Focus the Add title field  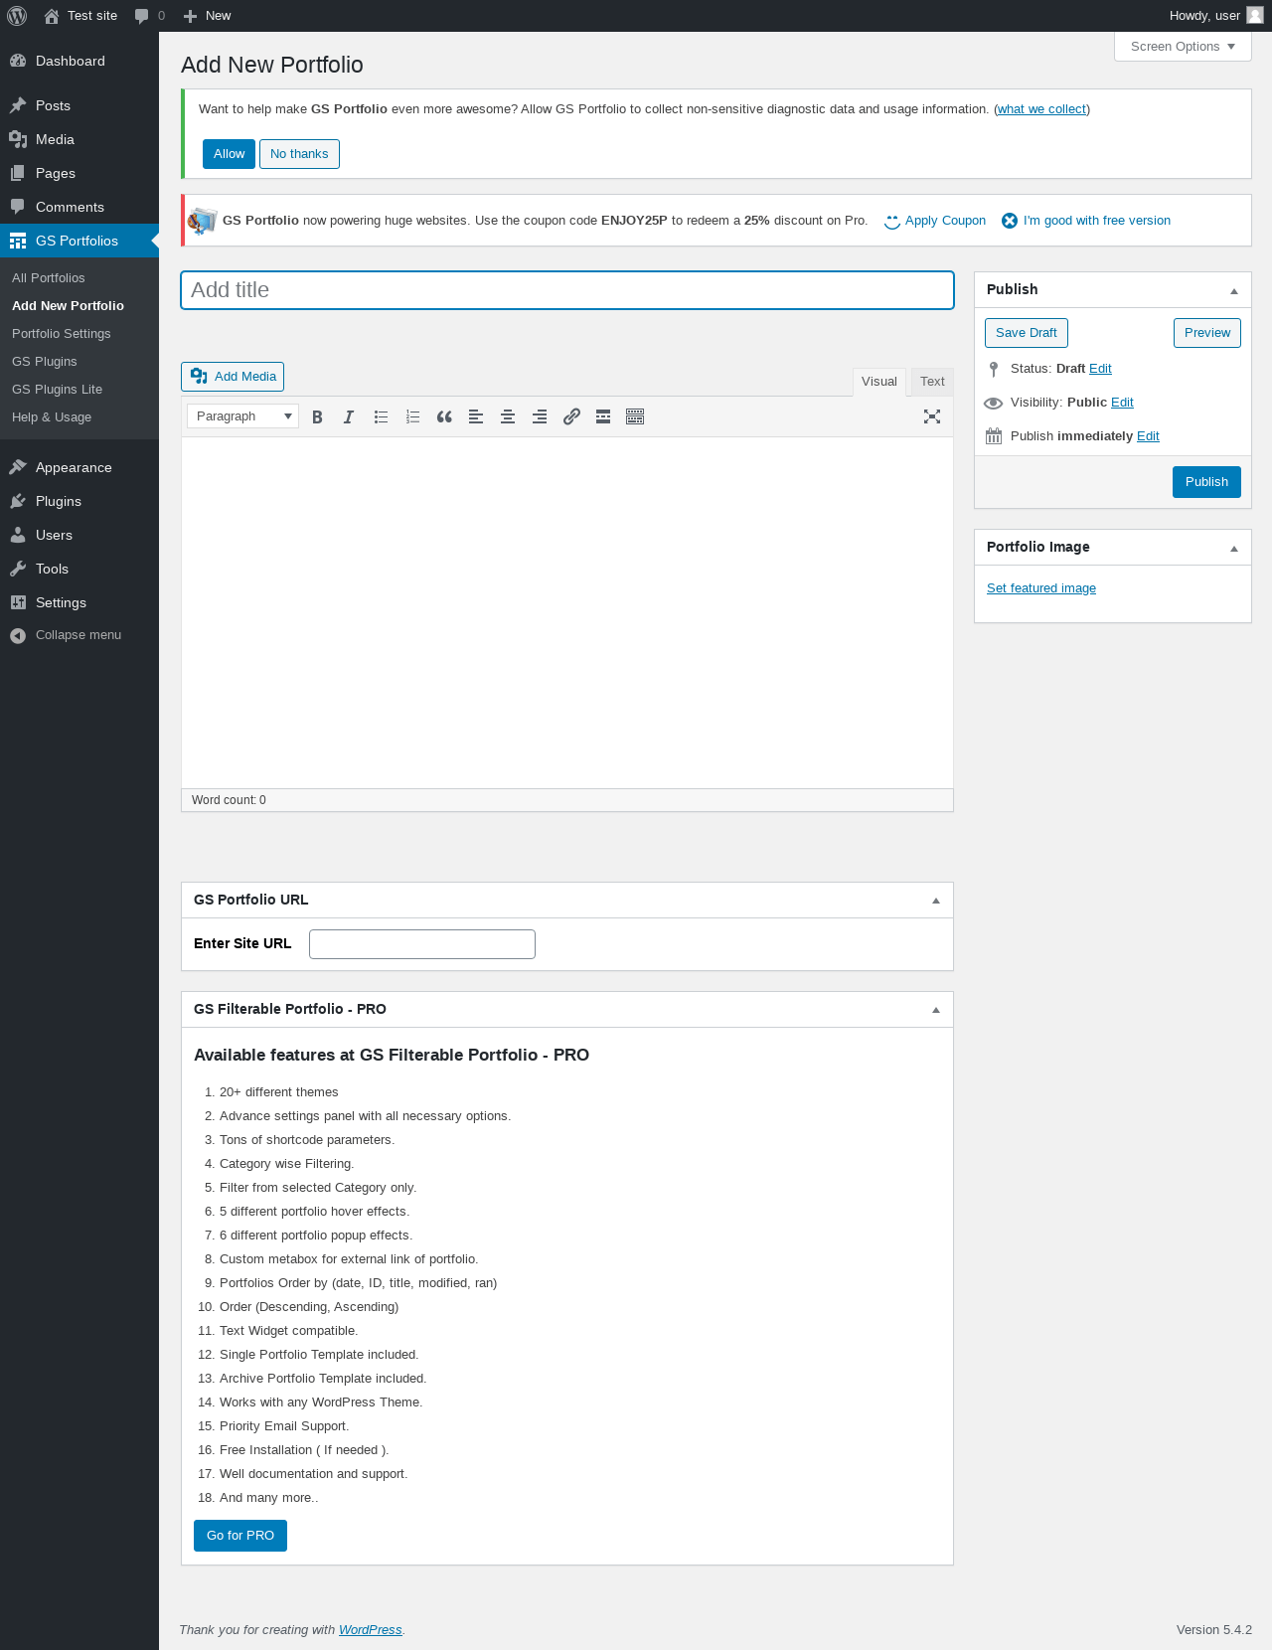click(x=567, y=290)
